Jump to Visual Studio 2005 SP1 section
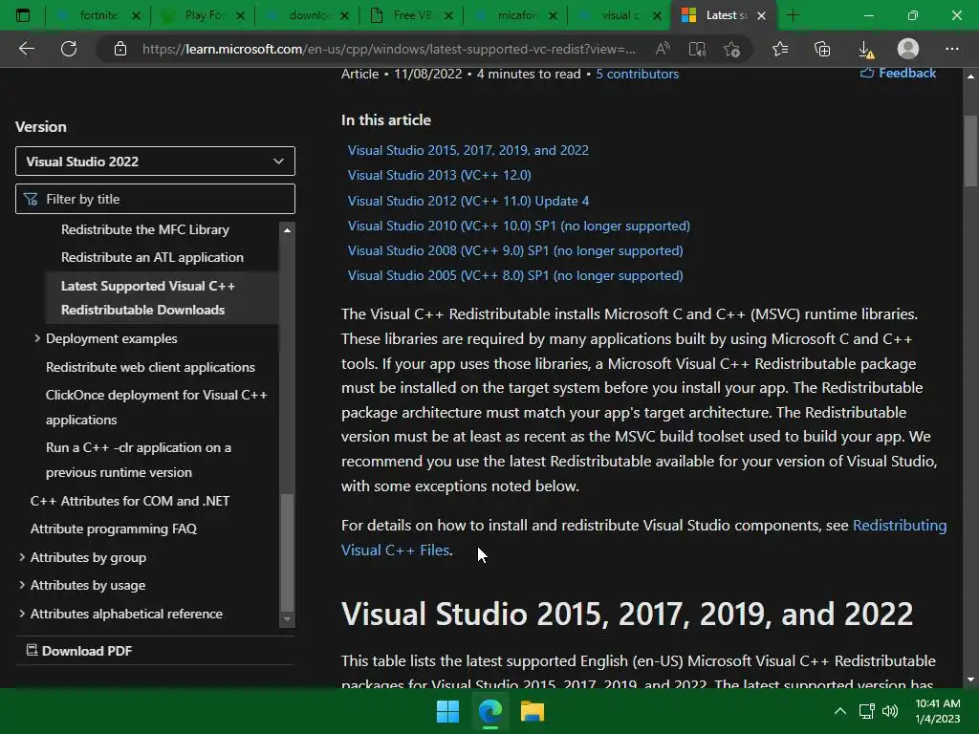 click(515, 275)
